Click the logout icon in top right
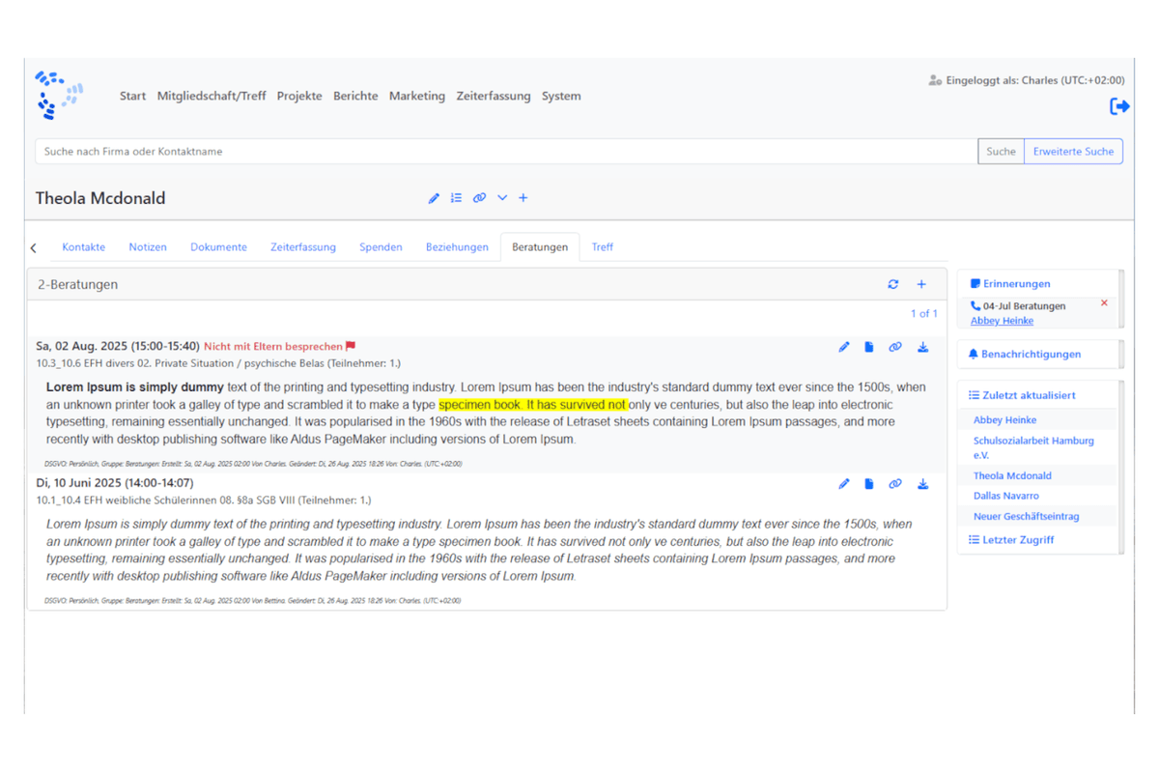1159x772 pixels. pos(1119,106)
